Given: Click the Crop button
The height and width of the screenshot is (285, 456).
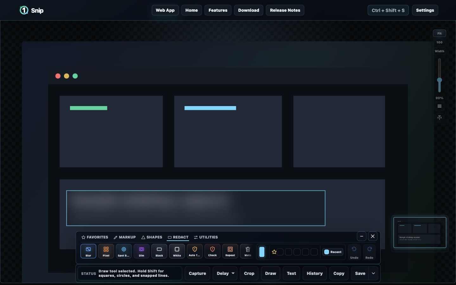Looking at the screenshot, I should click(x=249, y=273).
